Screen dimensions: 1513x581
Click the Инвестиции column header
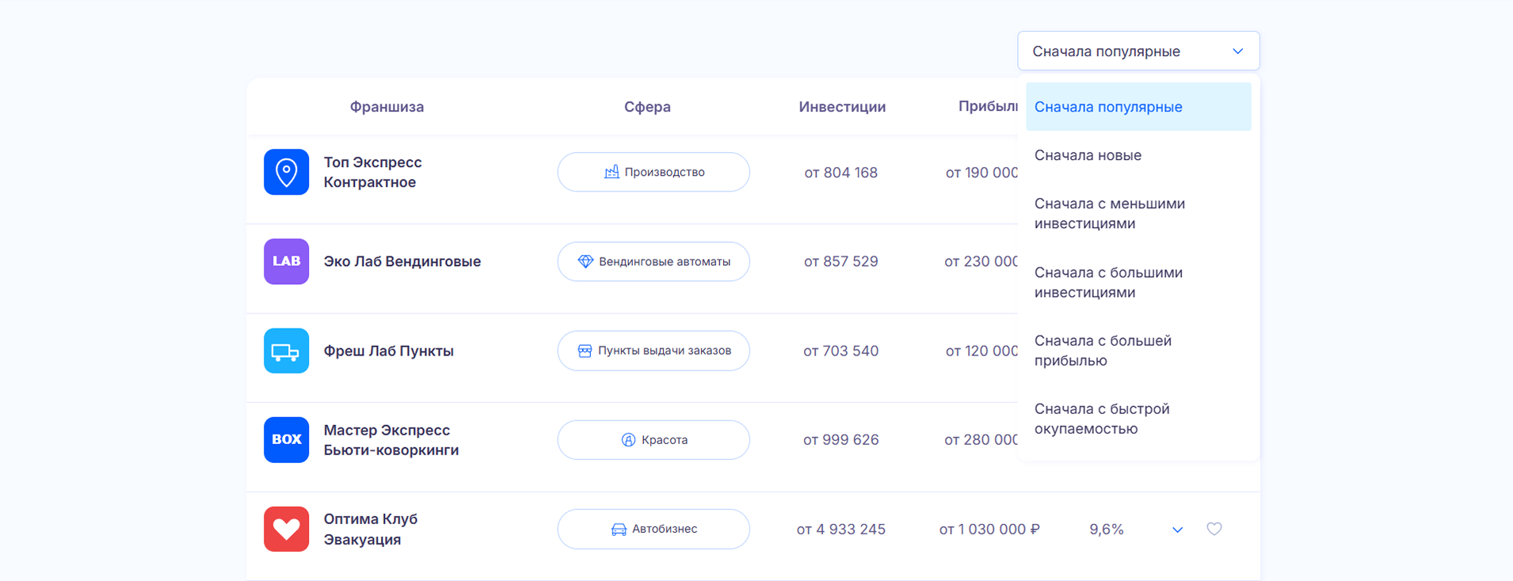[842, 107]
